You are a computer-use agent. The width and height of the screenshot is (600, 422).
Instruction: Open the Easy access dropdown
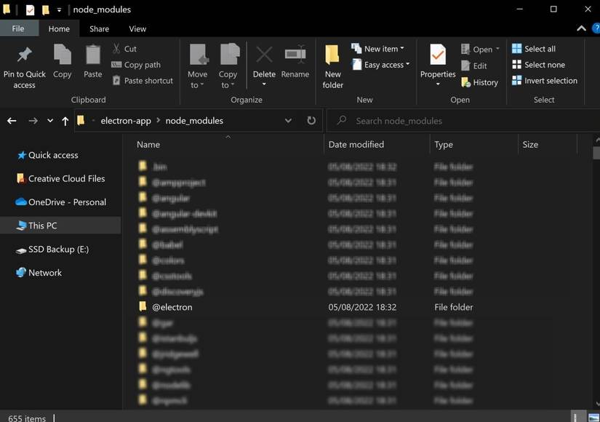[381, 65]
